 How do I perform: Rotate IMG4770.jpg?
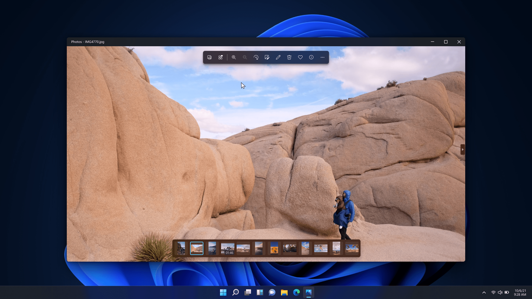[256, 57]
